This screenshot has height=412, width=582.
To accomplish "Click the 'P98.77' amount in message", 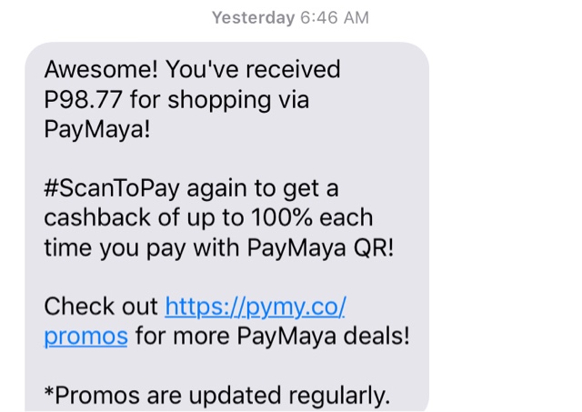I will (x=83, y=99).
